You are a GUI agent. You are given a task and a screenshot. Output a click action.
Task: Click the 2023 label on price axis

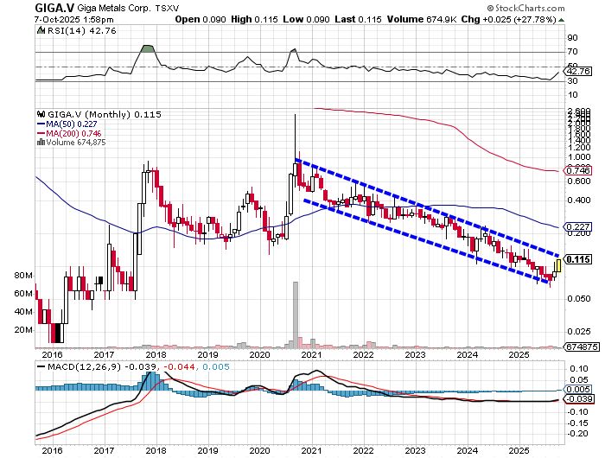click(x=415, y=354)
